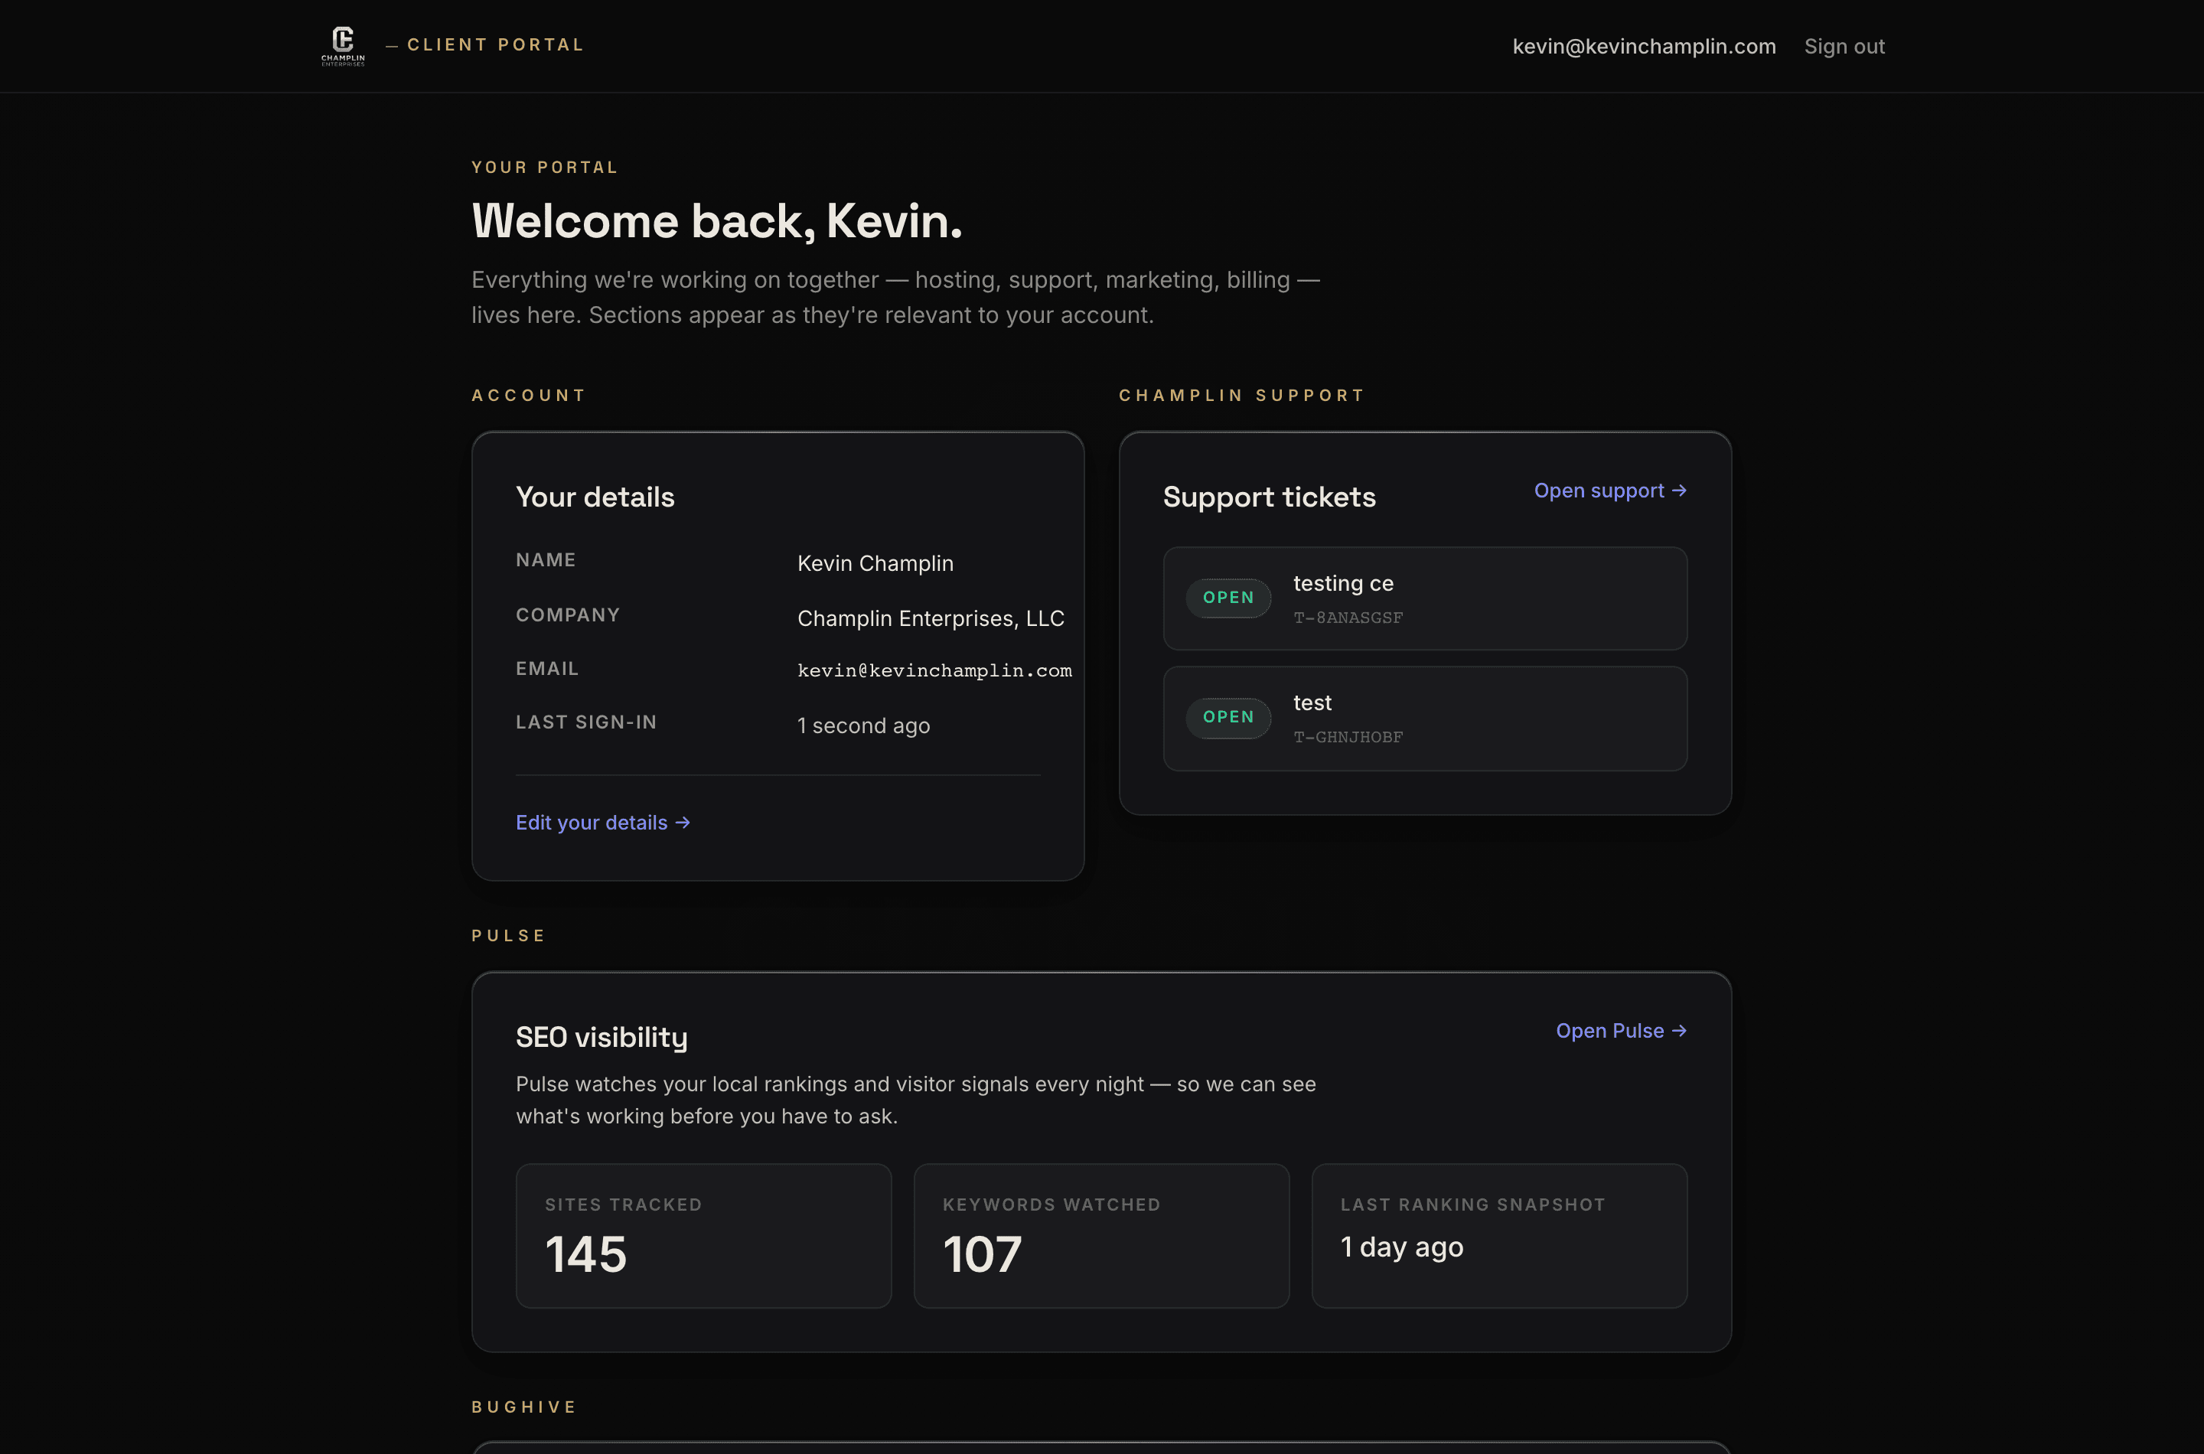Select ticket ID T-GHNJHOBF
The width and height of the screenshot is (2204, 1454).
[1347, 737]
